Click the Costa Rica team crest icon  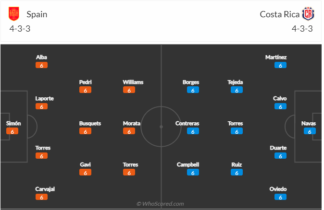click(x=308, y=14)
